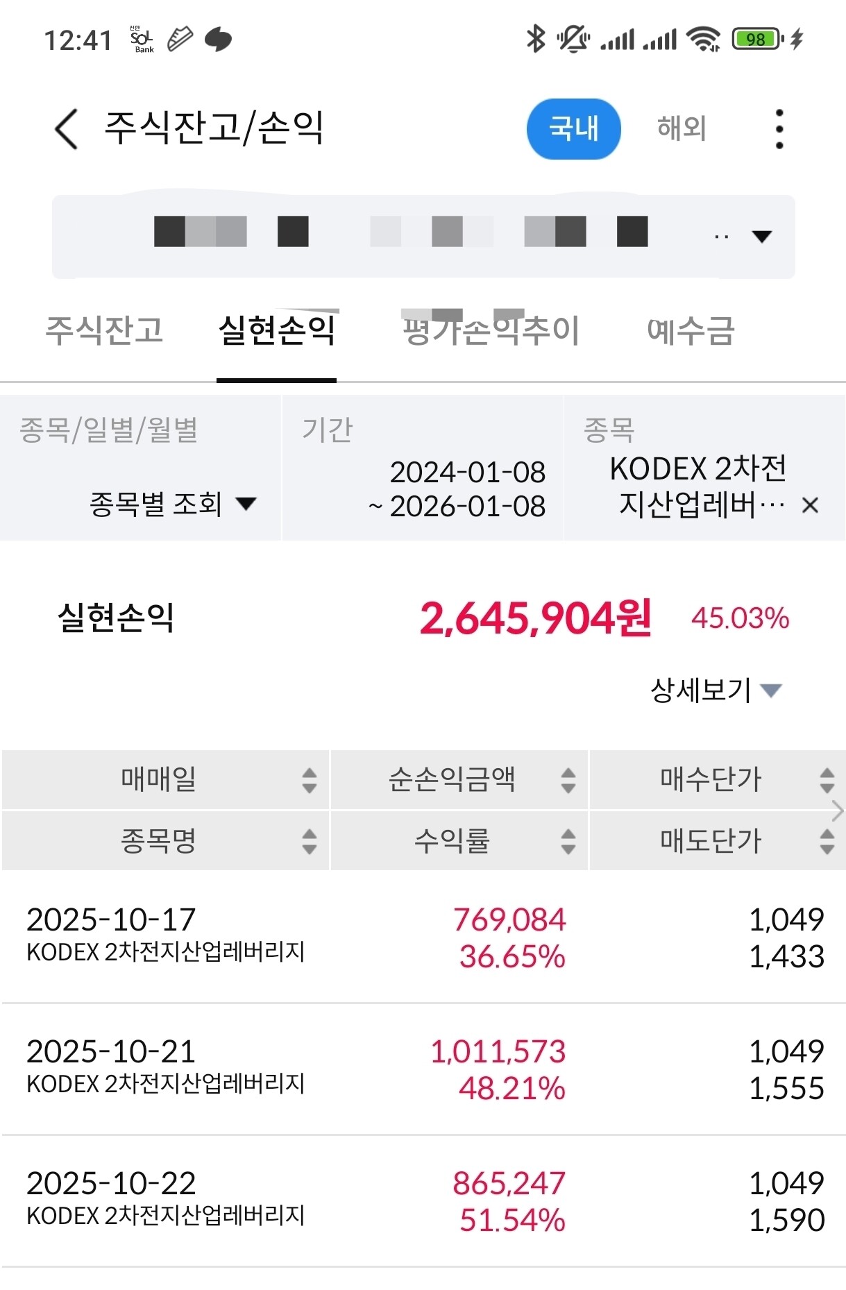Open the 2025-10-21 trade row
The width and height of the screenshot is (846, 1290).
coord(423,1069)
